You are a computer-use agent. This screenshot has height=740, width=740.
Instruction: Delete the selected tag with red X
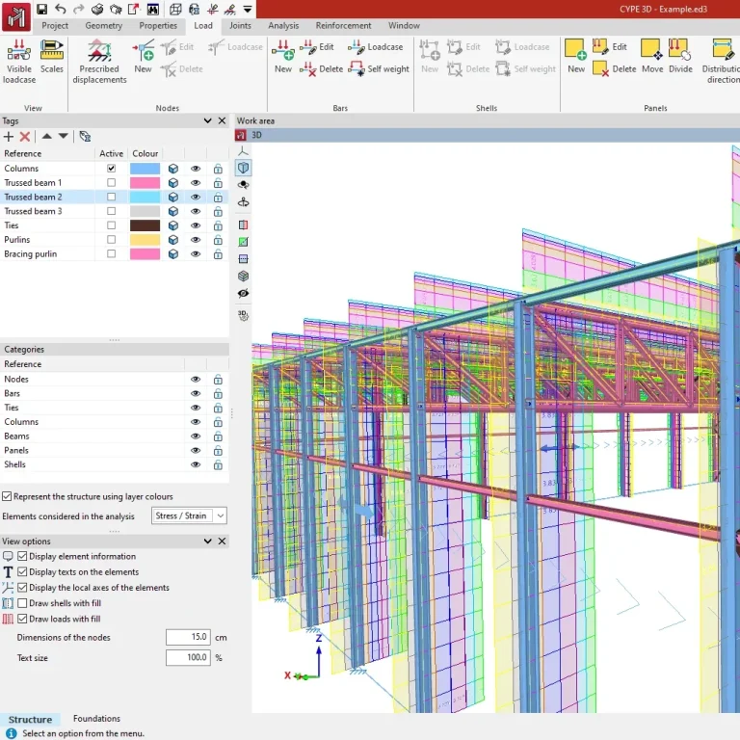(25, 137)
